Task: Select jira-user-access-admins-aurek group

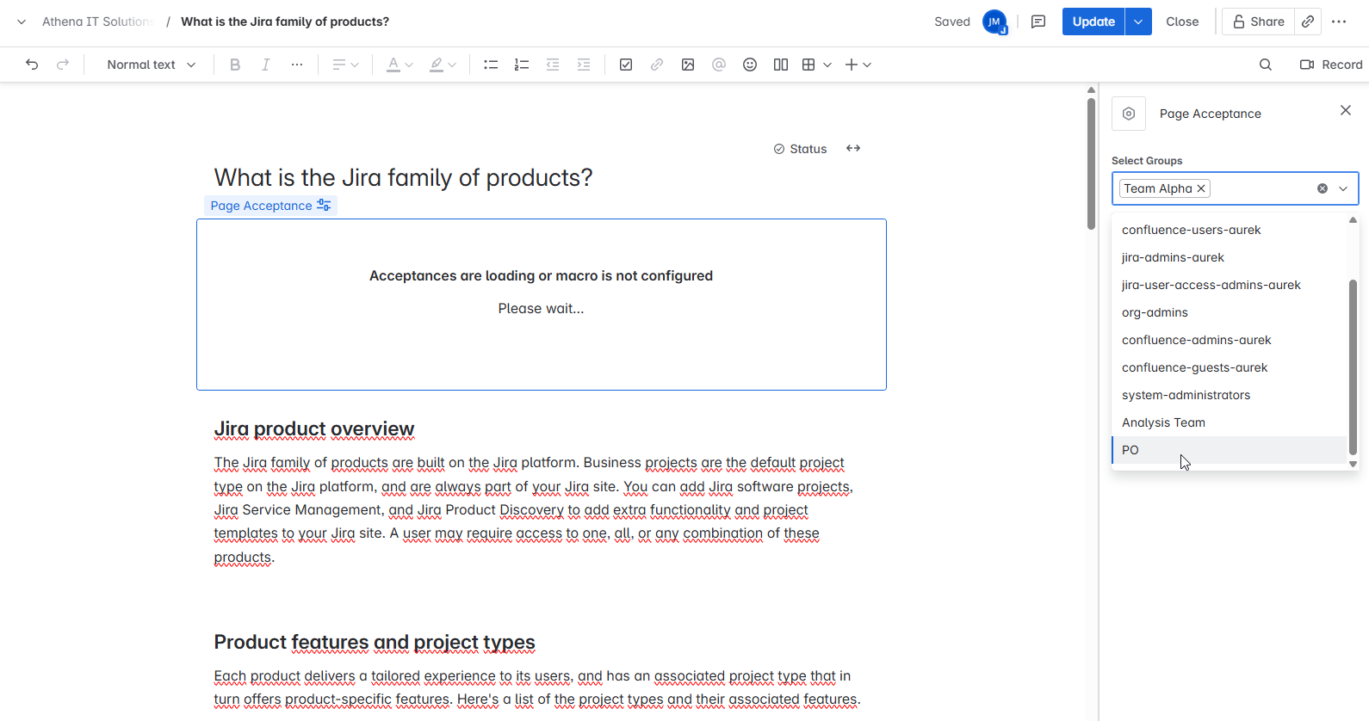Action: tap(1229, 285)
